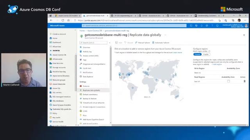
Task: Open help question mark in header
Action: (212, 26)
